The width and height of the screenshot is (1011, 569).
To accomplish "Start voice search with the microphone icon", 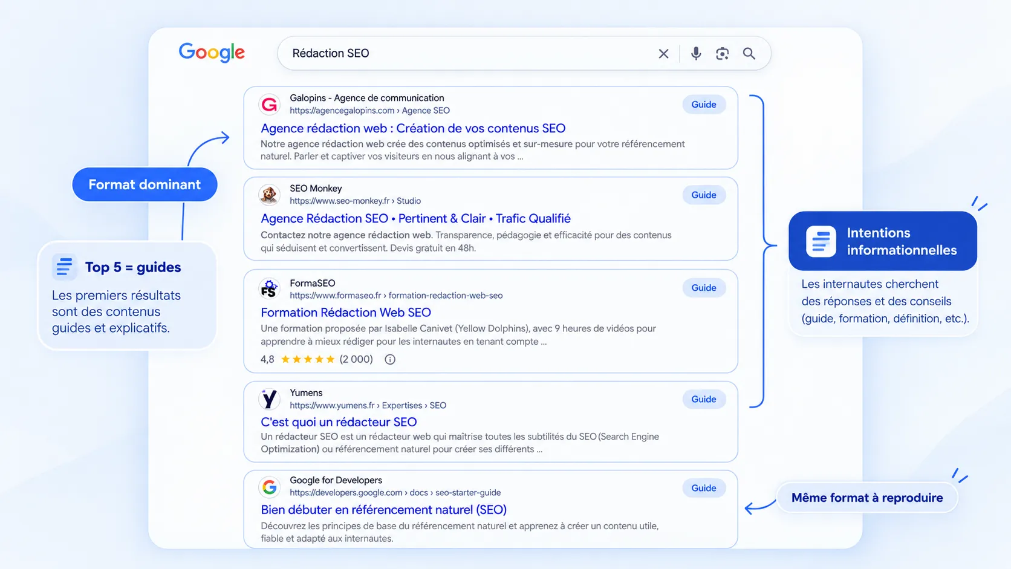I will pos(696,53).
